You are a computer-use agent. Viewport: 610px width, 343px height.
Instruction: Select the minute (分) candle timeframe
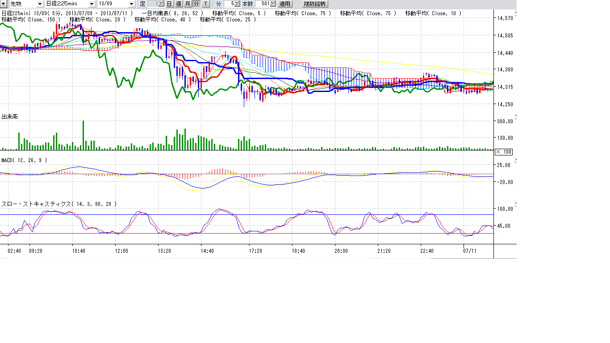click(x=196, y=4)
